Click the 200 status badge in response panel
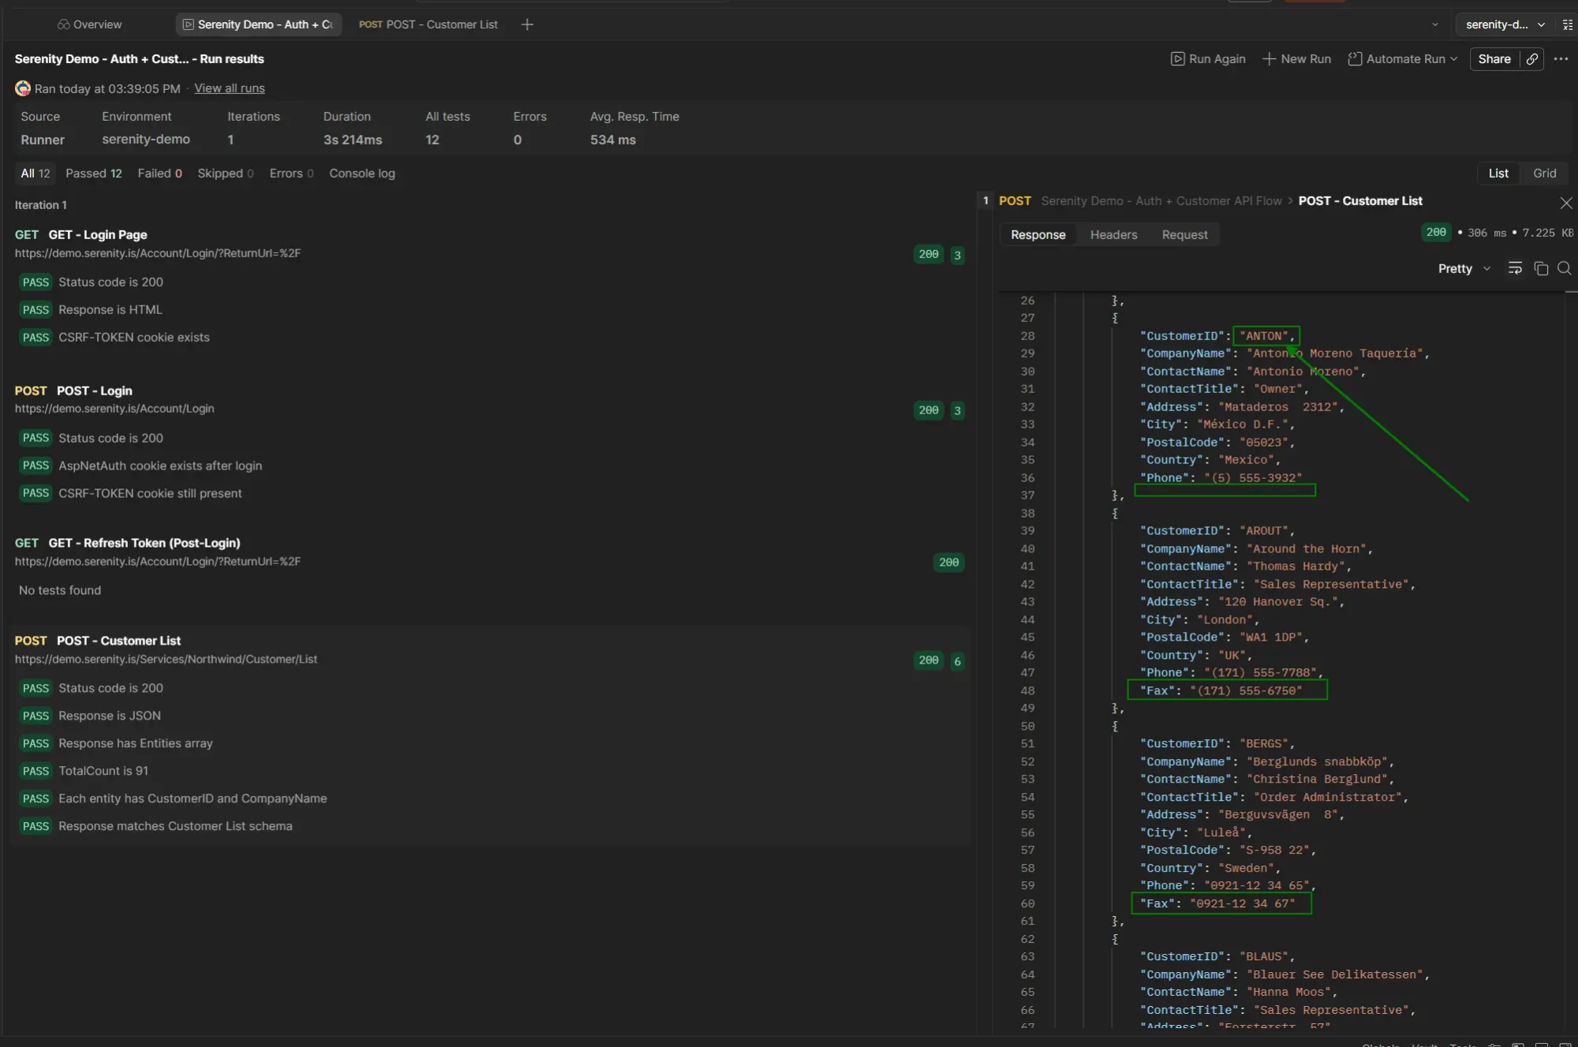The width and height of the screenshot is (1578, 1047). pyautogui.click(x=1436, y=232)
